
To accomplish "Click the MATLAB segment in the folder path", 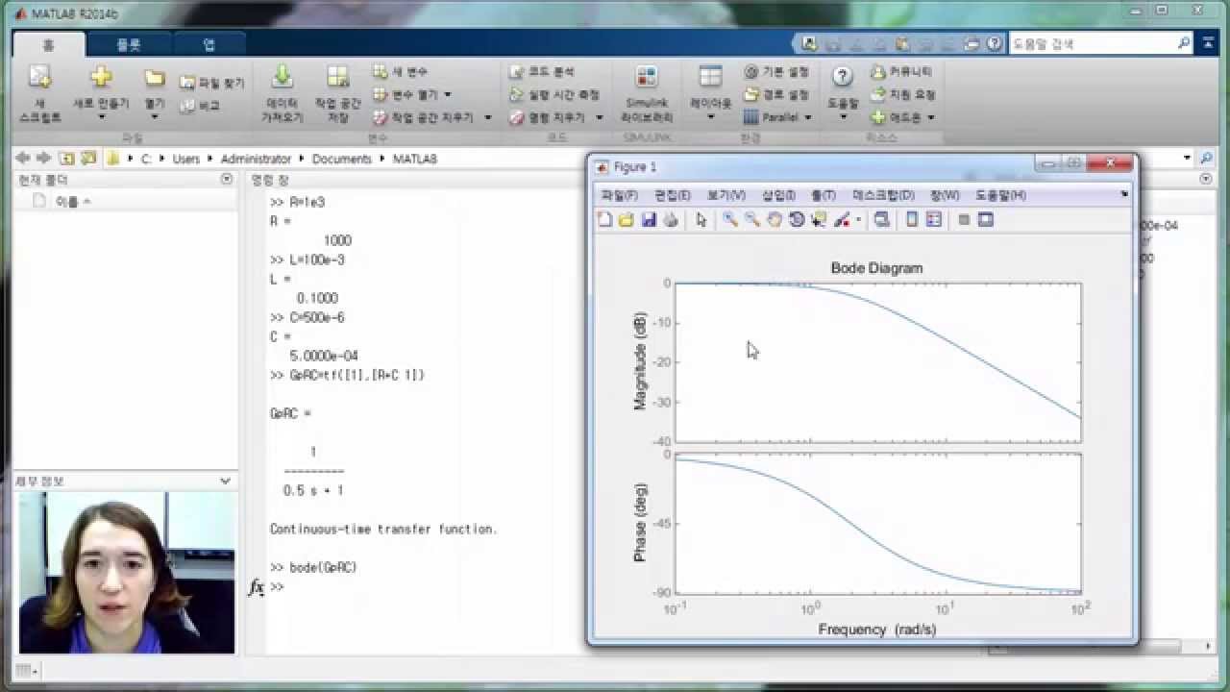I will pyautogui.click(x=414, y=159).
